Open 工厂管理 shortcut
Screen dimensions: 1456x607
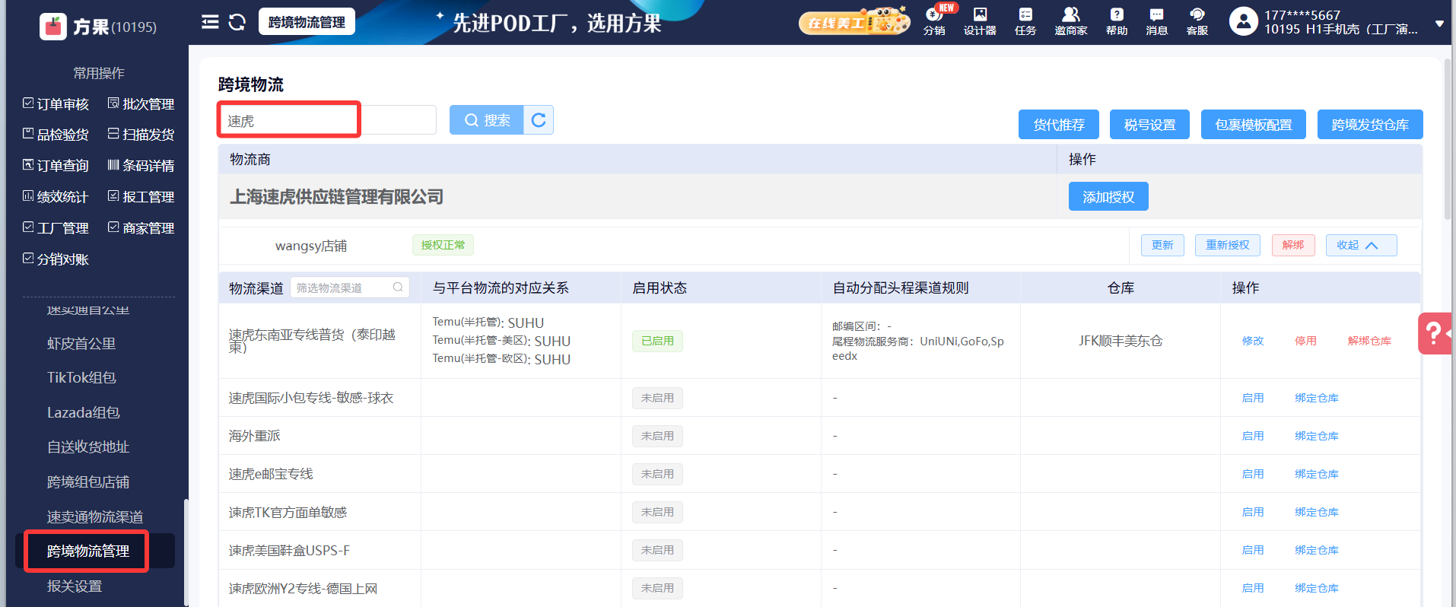click(x=56, y=228)
